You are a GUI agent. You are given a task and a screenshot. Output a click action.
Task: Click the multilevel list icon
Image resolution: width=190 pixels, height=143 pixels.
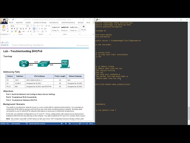[x=42, y=26]
